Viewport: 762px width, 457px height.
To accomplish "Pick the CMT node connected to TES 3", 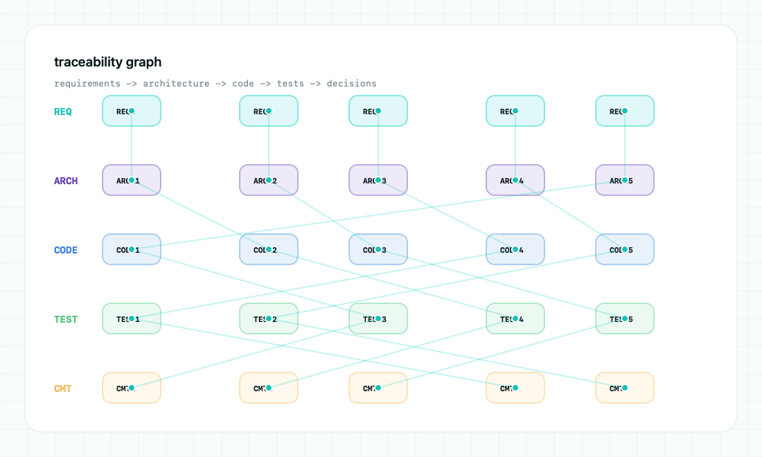I will [x=131, y=388].
